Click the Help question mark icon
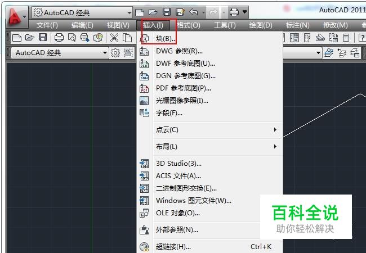Image resolution: width=366 pixels, height=253 pixels. [x=362, y=38]
